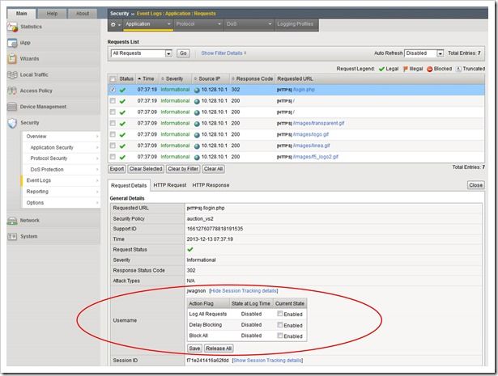Open the Auto Refresh dropdown
The image size is (498, 376).
point(424,53)
